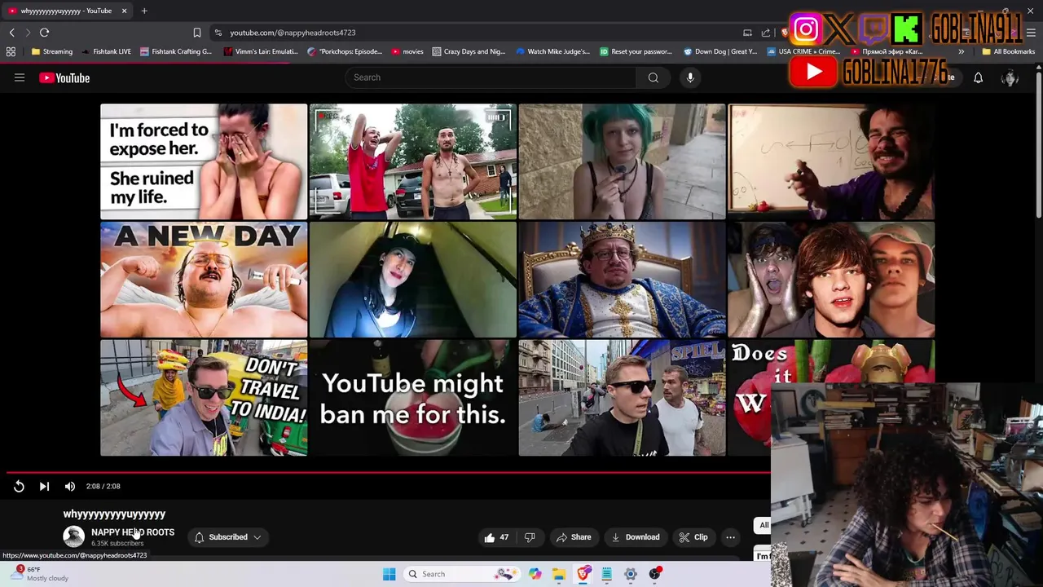Mute the video with the speaker icon
This screenshot has width=1043, height=587.
coord(70,486)
